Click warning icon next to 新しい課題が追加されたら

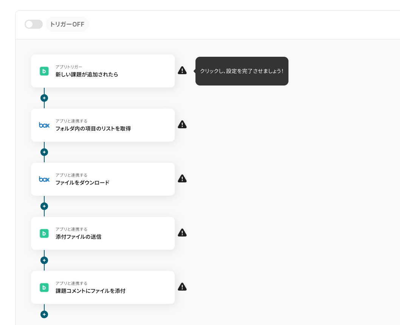pos(182,70)
